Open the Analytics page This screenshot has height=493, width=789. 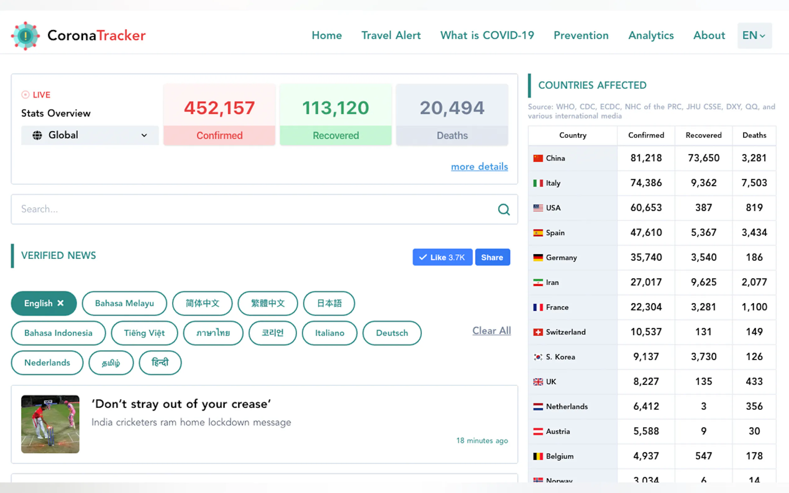[x=651, y=35]
